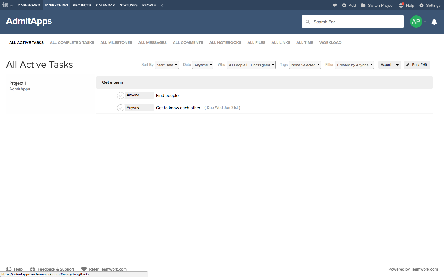Click the Export button label

click(386, 65)
